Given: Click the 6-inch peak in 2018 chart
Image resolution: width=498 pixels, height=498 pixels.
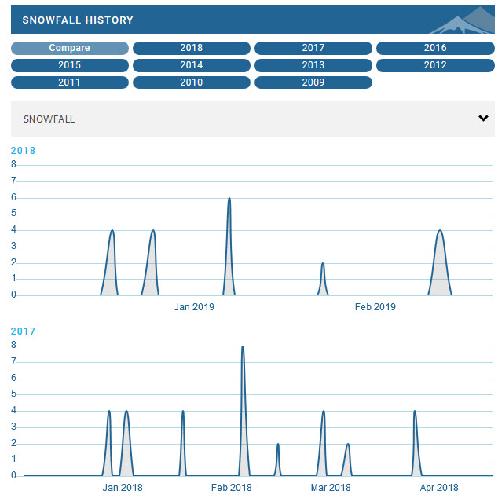Looking at the screenshot, I should [x=229, y=247].
